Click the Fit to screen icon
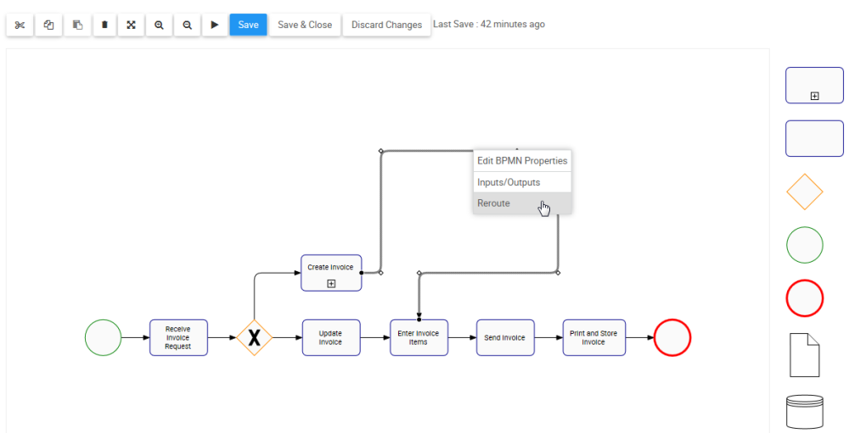 pos(132,25)
